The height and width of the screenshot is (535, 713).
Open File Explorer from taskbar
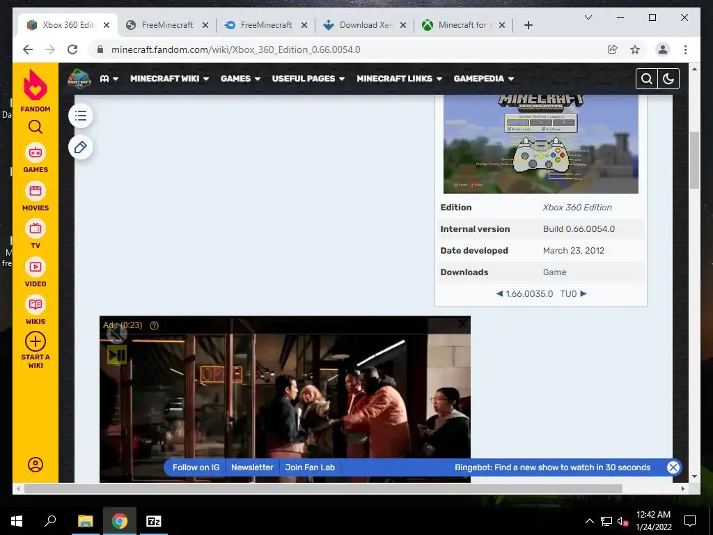[85, 521]
